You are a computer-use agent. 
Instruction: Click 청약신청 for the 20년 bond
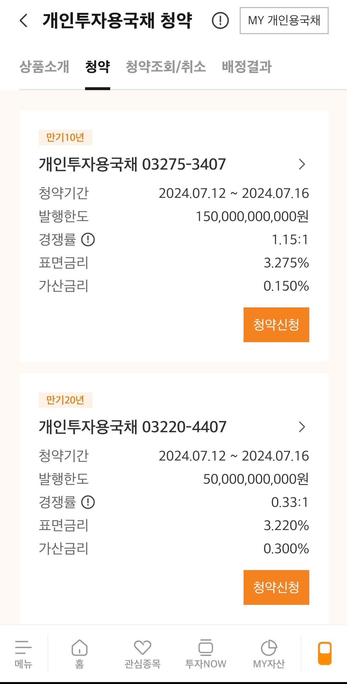[276, 587]
